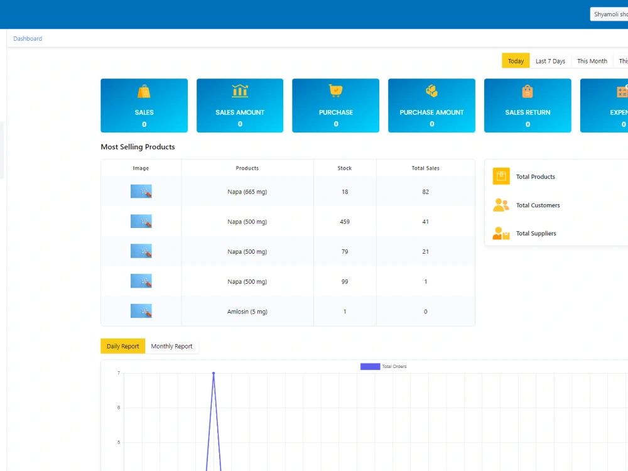Click the Stock column header

(x=344, y=168)
